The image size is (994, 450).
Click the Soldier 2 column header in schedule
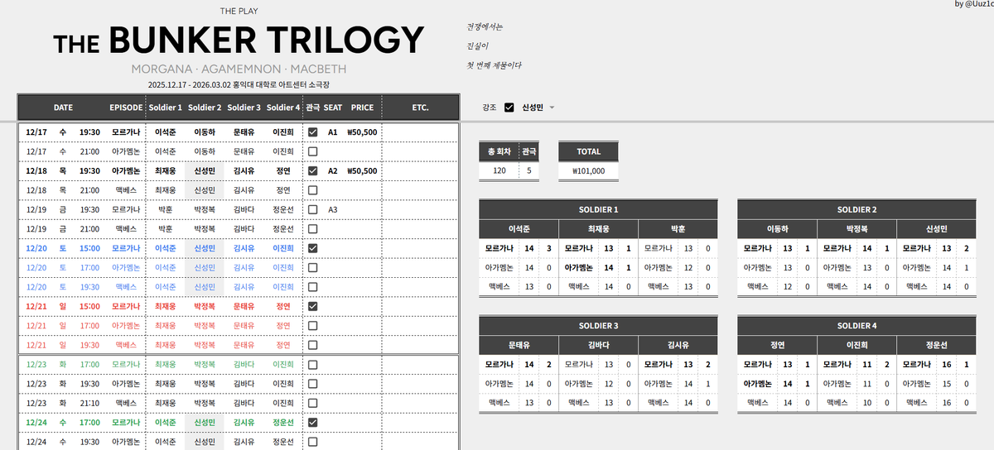[205, 108]
